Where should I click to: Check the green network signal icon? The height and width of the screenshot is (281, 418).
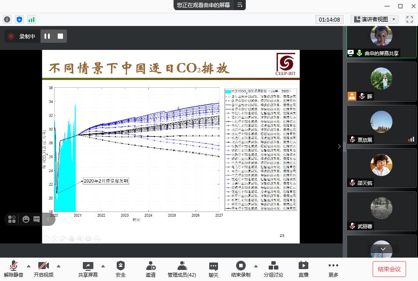click(x=31, y=19)
